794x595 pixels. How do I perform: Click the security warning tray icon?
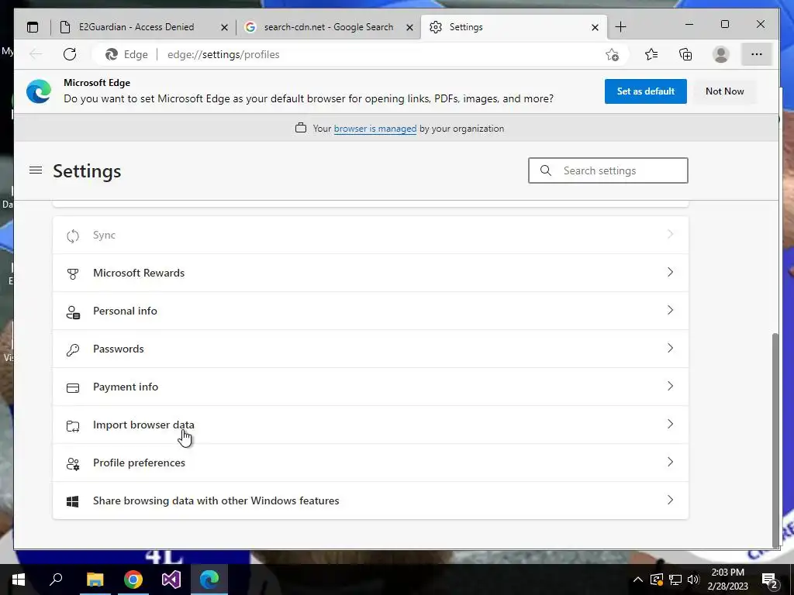pyautogui.click(x=656, y=580)
